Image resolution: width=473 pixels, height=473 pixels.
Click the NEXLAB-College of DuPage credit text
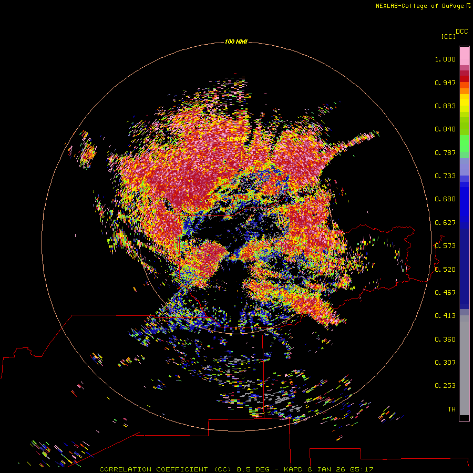[419, 6]
